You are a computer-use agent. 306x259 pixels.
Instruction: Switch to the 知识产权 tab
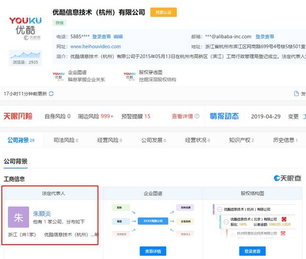[x=241, y=140]
